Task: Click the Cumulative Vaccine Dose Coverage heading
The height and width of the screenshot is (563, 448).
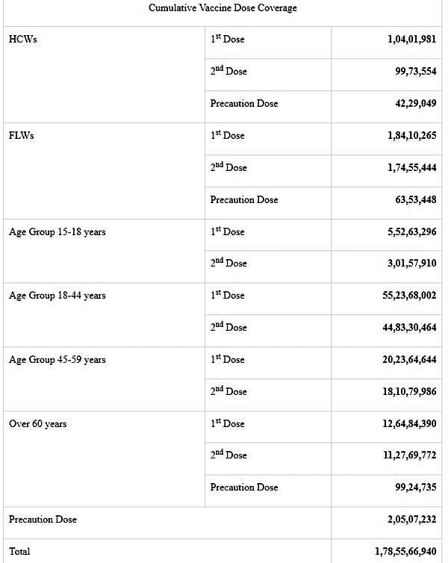Action: tap(223, 8)
